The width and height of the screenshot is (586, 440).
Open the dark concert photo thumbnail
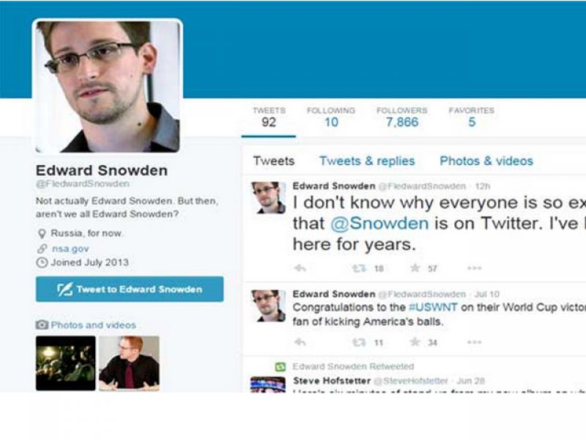pyautogui.click(x=66, y=363)
